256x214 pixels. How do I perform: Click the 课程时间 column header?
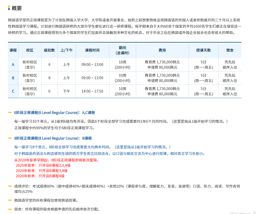pyautogui.click(x=92, y=50)
